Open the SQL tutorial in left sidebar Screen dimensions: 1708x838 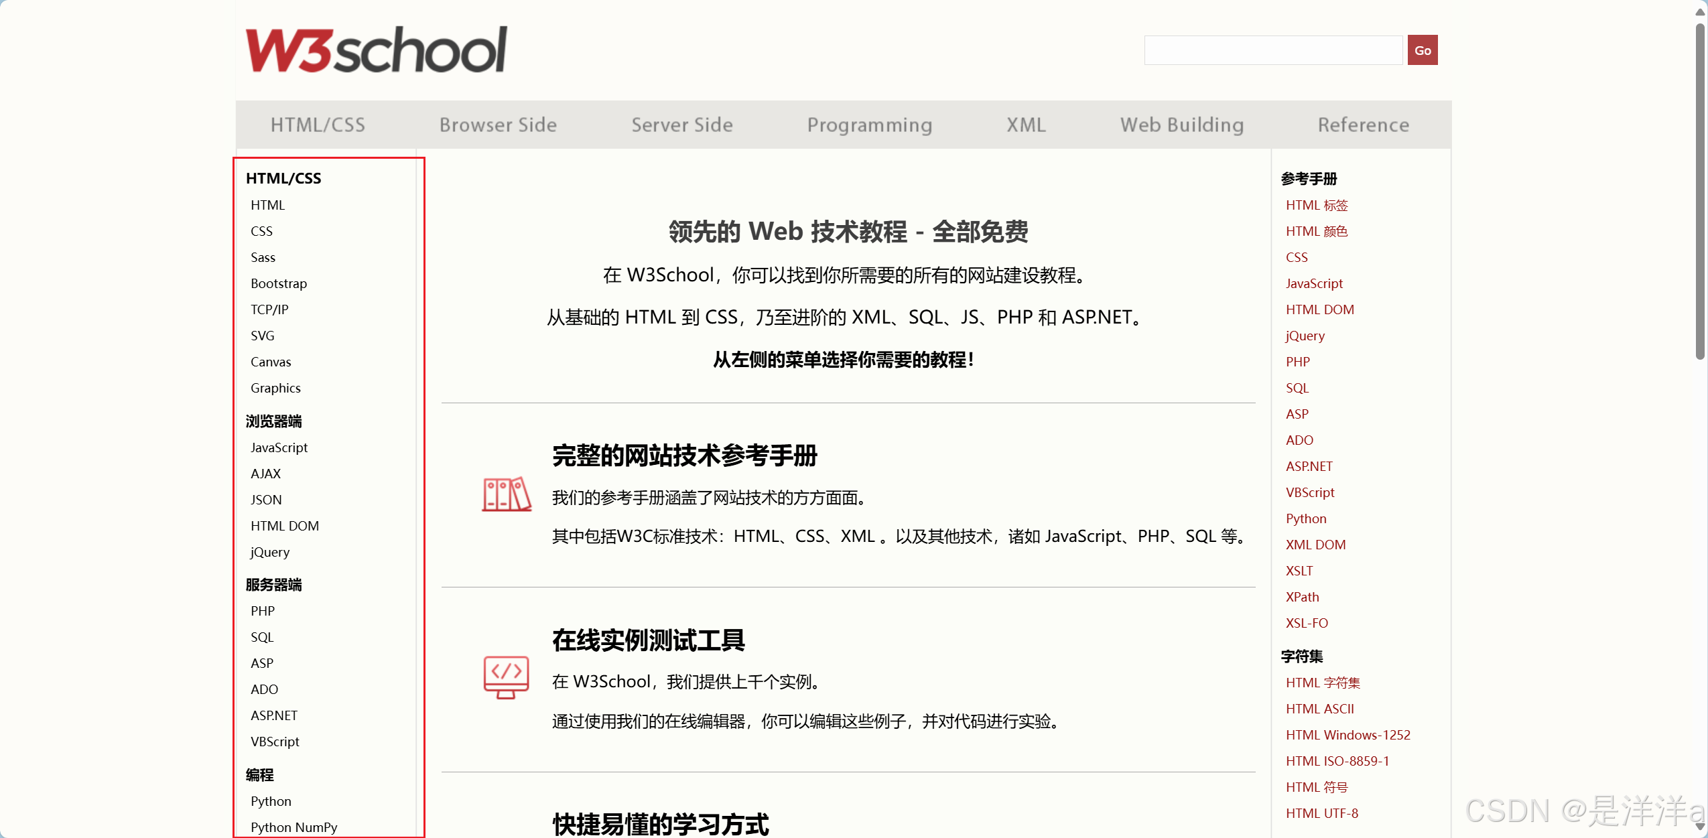pyautogui.click(x=262, y=637)
